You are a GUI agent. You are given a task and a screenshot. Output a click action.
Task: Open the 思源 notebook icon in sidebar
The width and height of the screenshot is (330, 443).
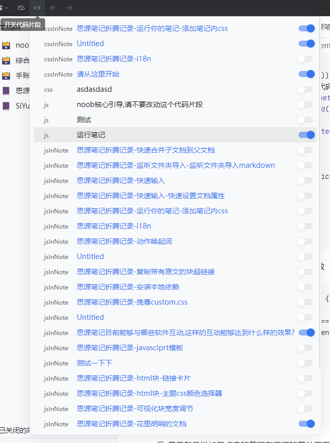6,90
